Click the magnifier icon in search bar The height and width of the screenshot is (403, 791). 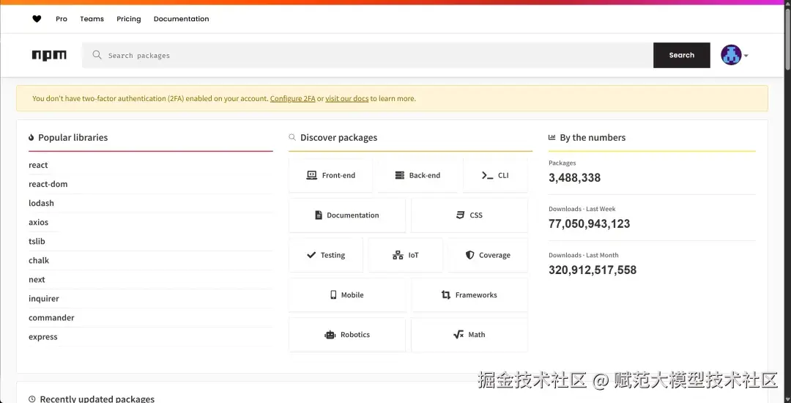[x=97, y=55]
